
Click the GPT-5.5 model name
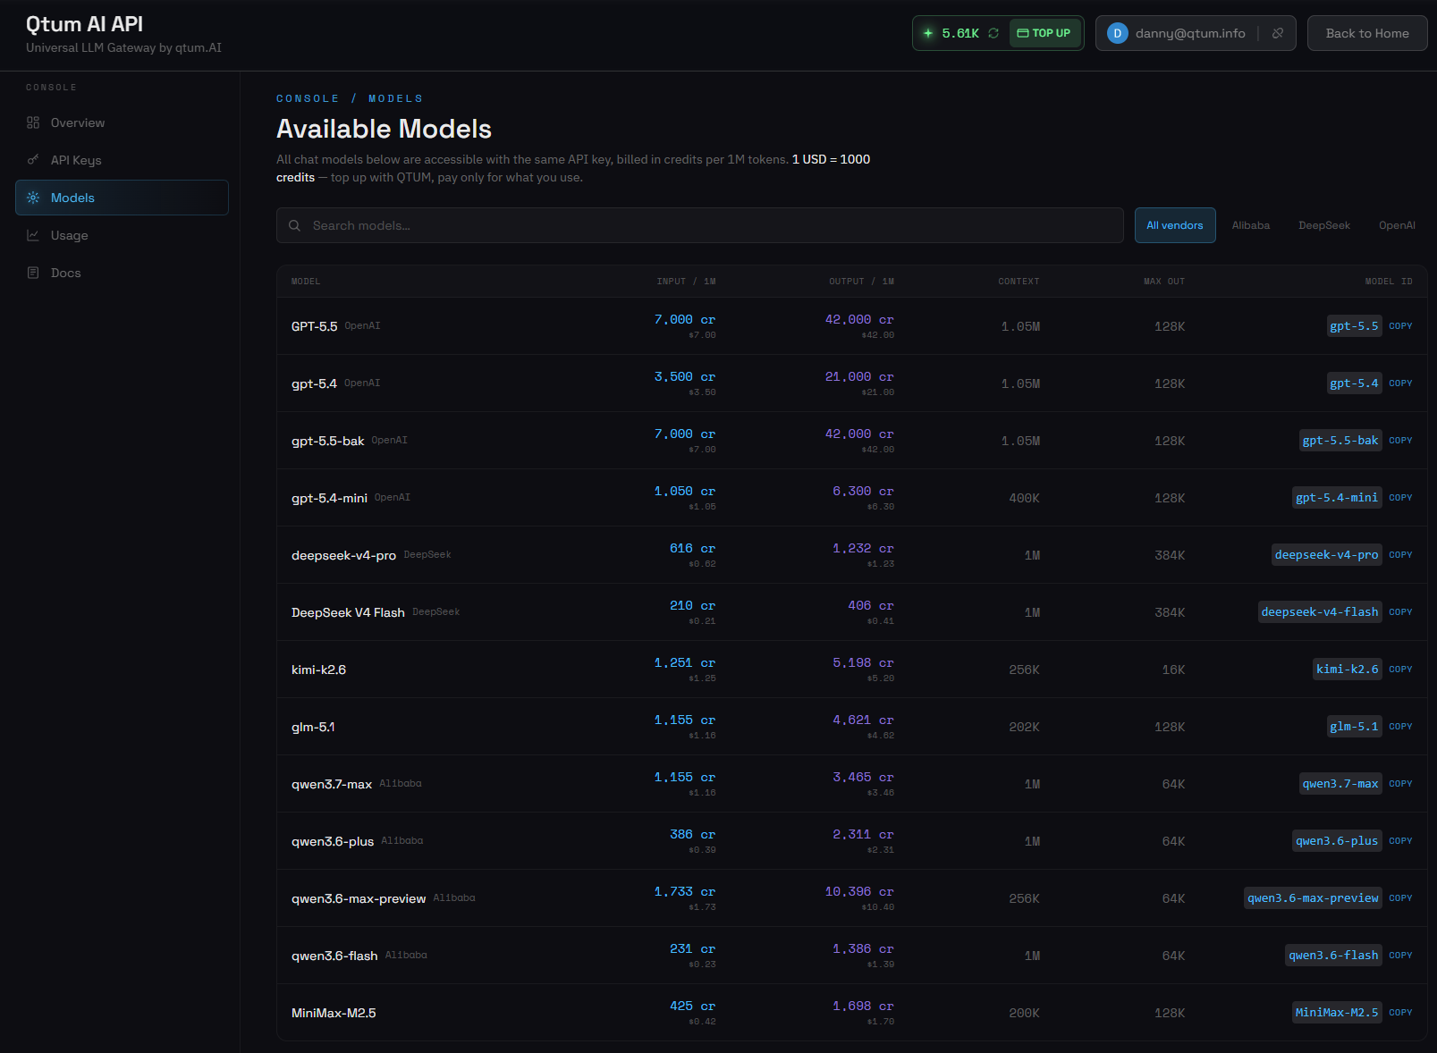pyautogui.click(x=314, y=326)
